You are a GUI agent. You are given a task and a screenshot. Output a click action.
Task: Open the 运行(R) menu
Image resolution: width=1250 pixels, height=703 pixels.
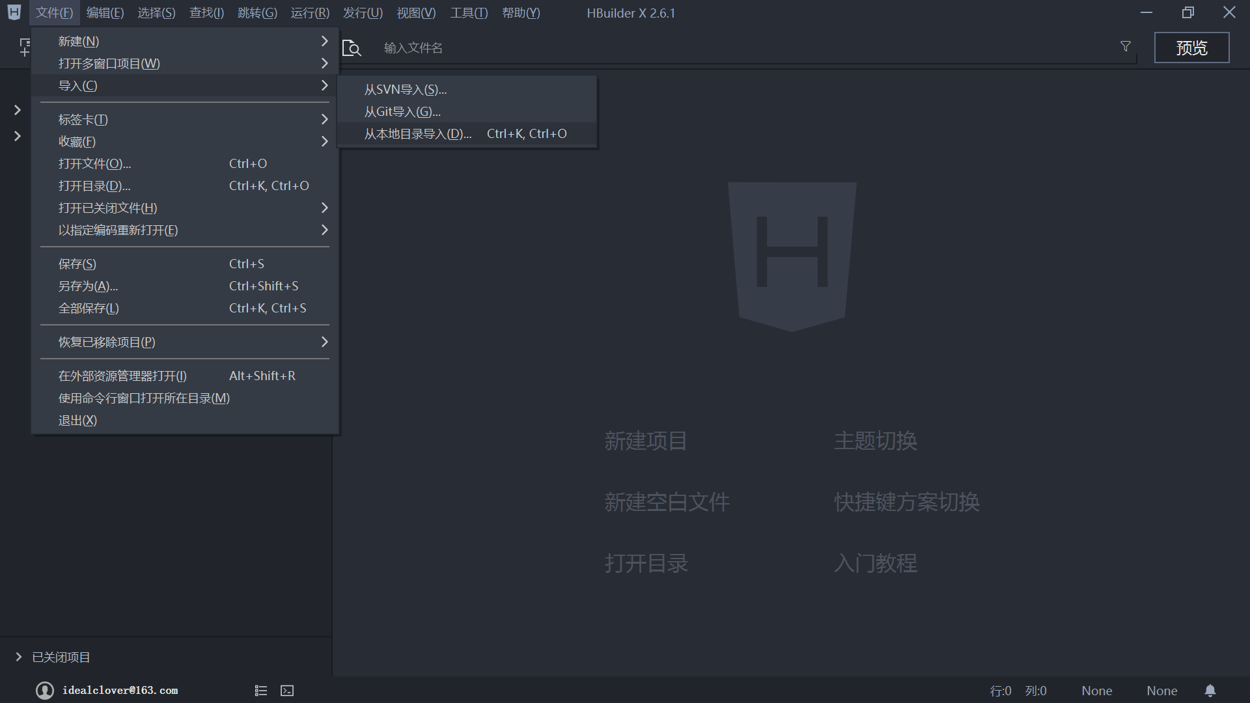pyautogui.click(x=310, y=13)
